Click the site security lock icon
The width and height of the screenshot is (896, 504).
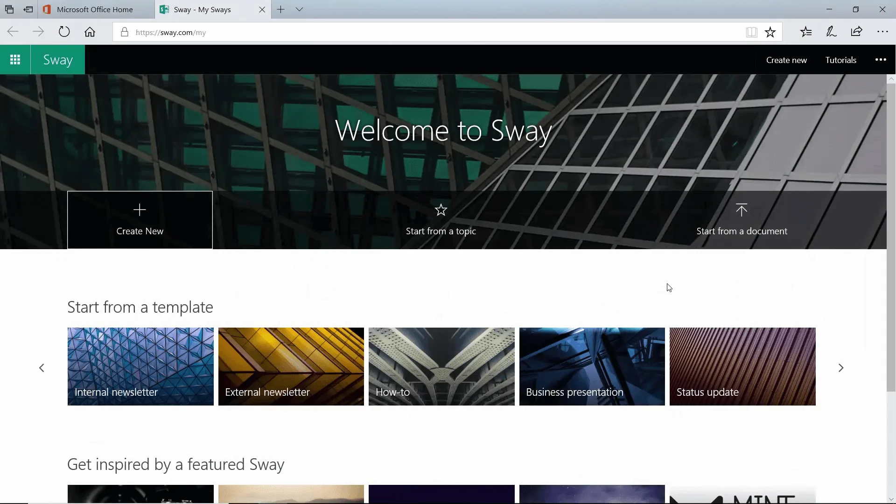click(x=124, y=32)
